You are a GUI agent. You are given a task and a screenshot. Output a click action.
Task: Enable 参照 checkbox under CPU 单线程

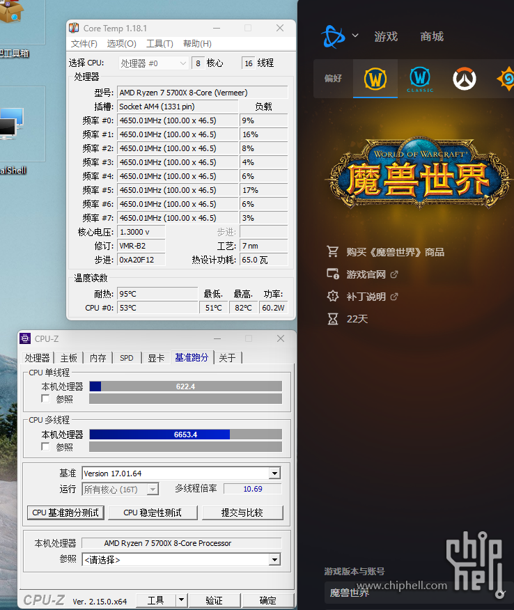point(45,399)
